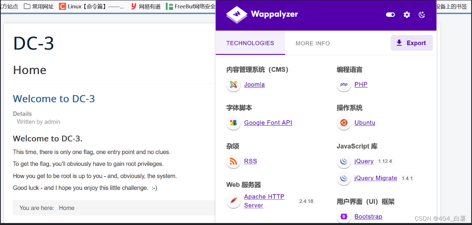Click the Written by admin text
This screenshot has height=225, width=472.
tap(39, 122)
